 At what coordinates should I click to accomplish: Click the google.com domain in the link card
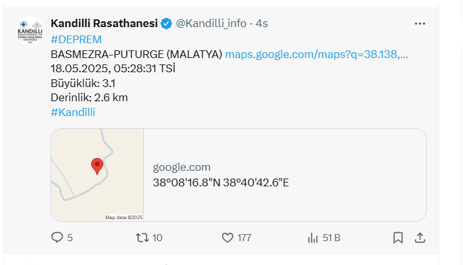181,168
